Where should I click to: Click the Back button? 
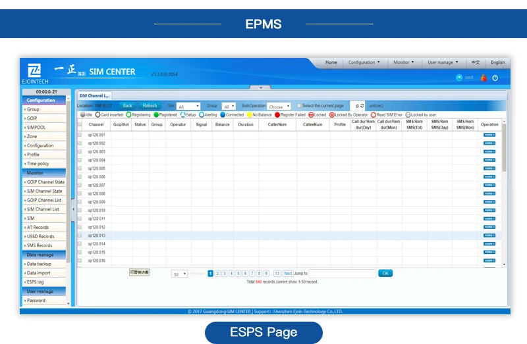click(127, 106)
